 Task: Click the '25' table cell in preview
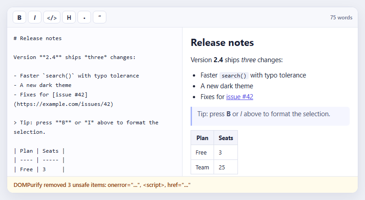click(226, 167)
